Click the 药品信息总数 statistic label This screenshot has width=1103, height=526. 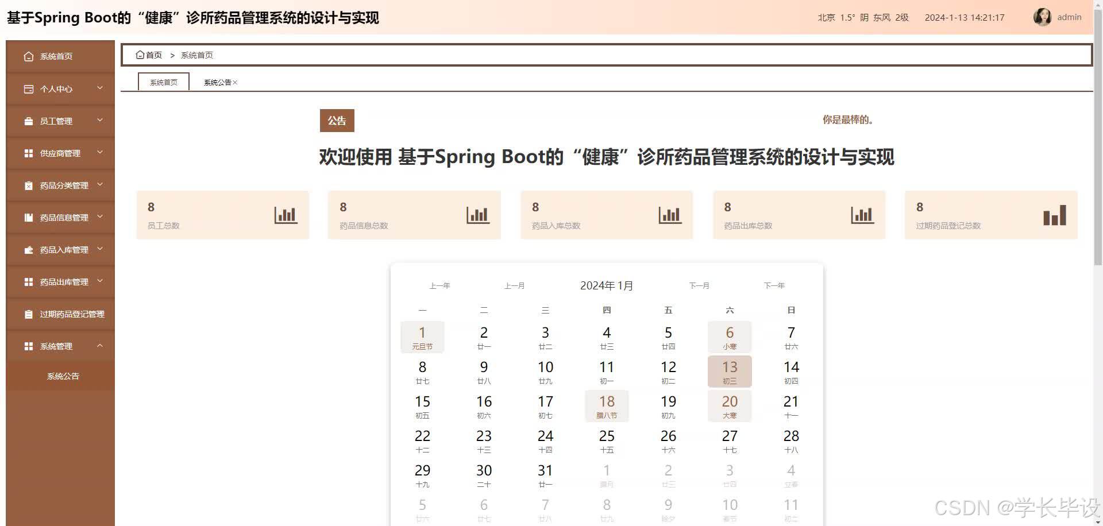pyautogui.click(x=364, y=226)
